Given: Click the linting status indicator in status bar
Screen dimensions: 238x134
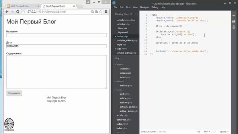Looking at the screenshot, I should click(215, 131).
